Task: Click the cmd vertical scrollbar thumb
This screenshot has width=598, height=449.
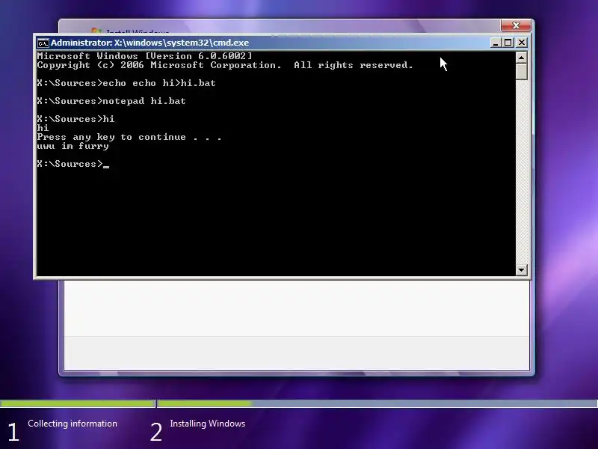Action: click(521, 71)
